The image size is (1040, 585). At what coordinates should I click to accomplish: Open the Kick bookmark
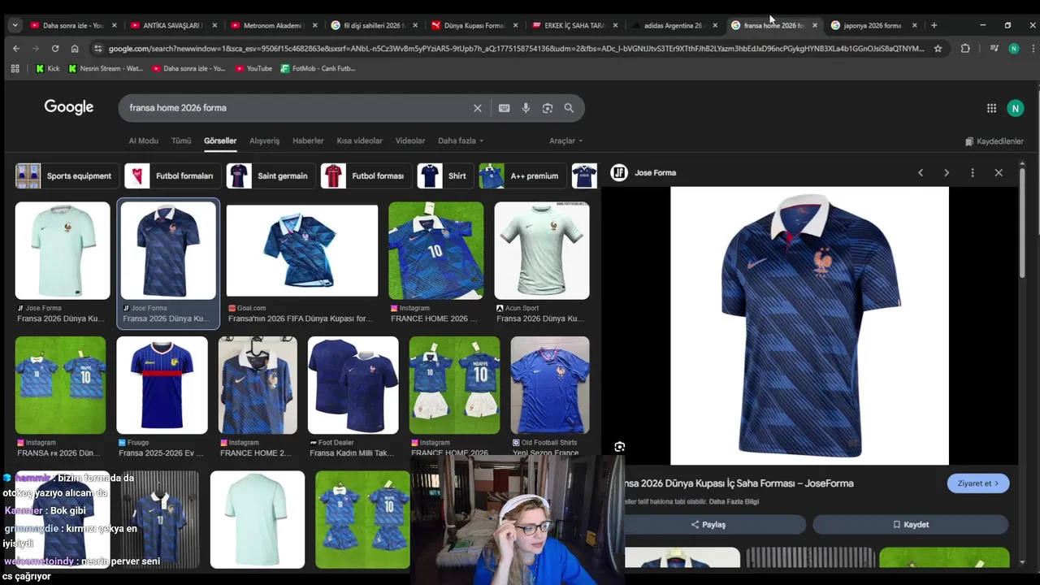click(x=47, y=68)
